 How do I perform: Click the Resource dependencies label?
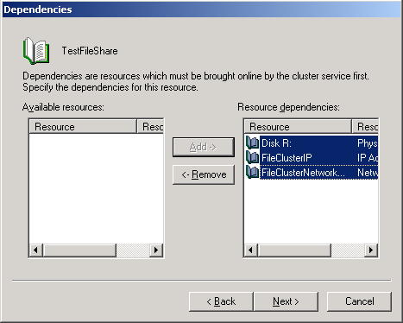288,107
